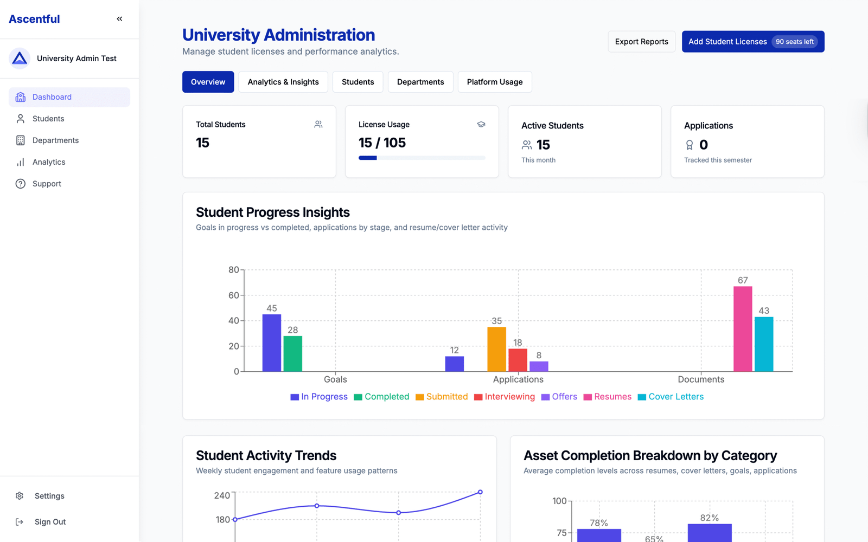The height and width of the screenshot is (542, 868).
Task: Click the Analytics bar chart icon
Action: [21, 162]
